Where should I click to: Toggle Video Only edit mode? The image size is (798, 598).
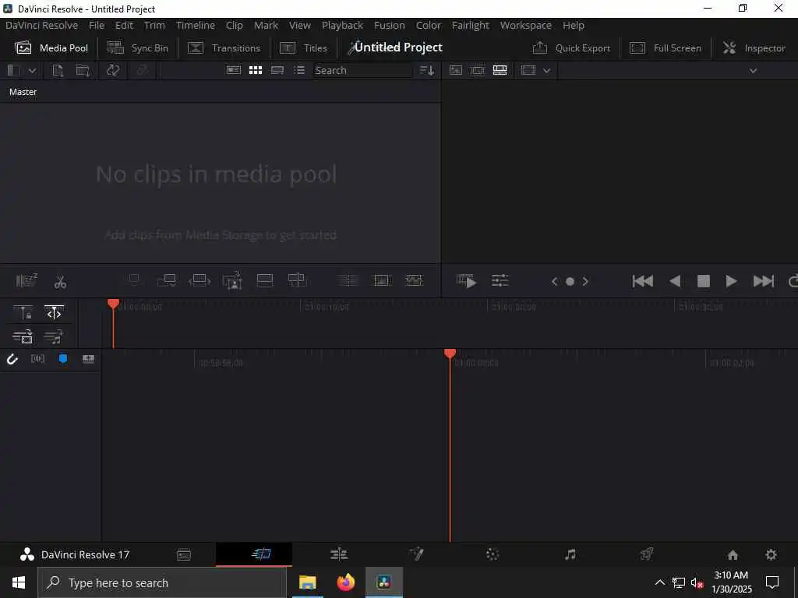23,336
